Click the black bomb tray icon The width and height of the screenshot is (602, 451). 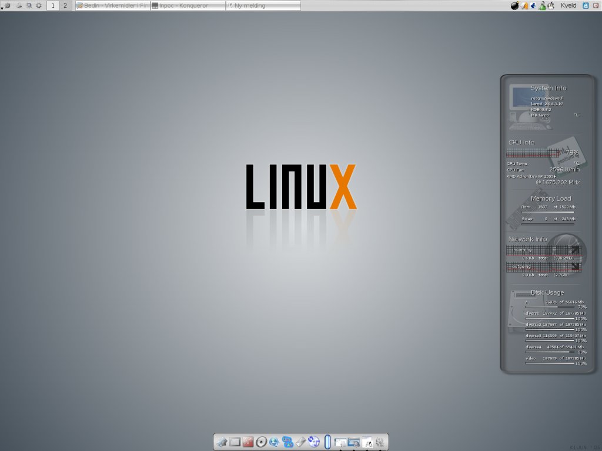point(515,5)
